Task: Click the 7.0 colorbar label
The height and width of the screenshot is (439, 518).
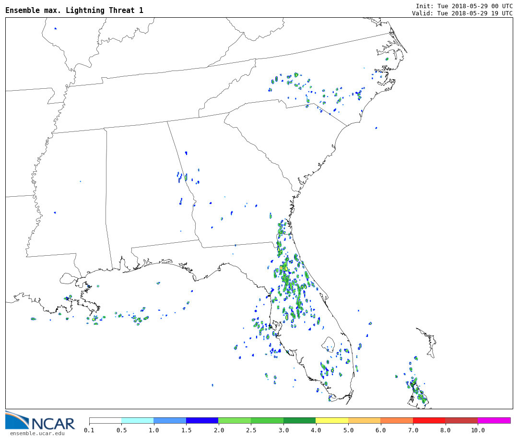Action: (413, 430)
